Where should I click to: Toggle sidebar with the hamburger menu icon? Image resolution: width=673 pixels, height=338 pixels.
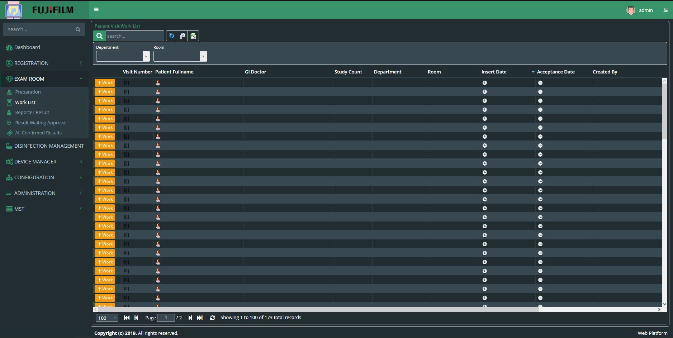(x=96, y=10)
